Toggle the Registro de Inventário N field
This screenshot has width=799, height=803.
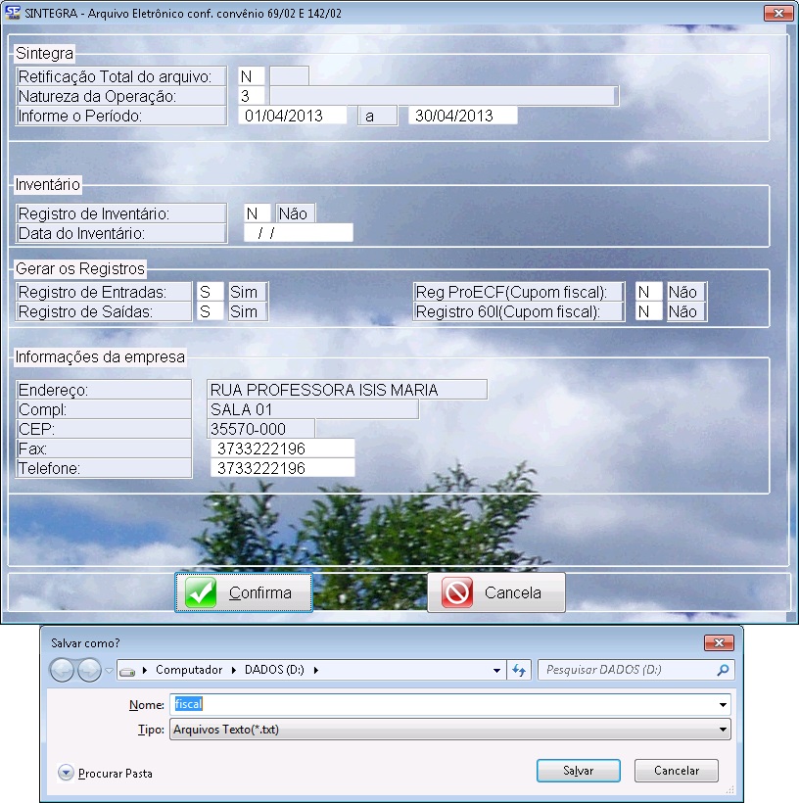(x=257, y=213)
